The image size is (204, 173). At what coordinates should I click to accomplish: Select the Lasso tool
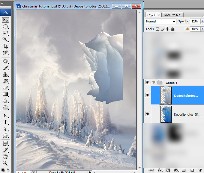(x=5, y=33)
